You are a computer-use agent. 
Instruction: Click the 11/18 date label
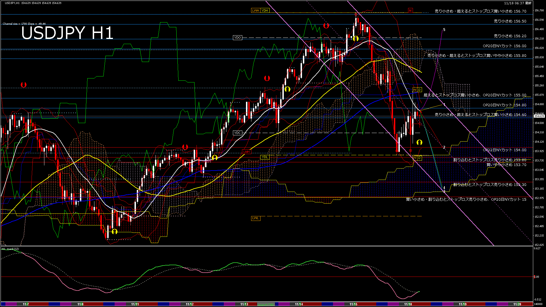coord(408,304)
